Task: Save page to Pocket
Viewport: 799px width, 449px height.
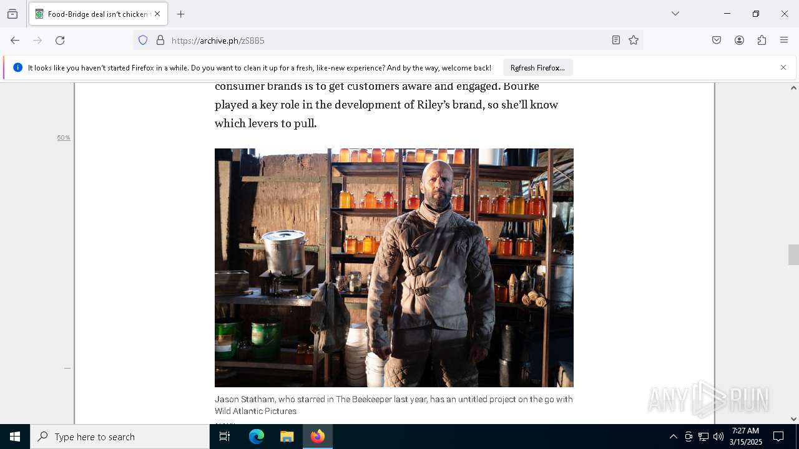Action: click(717, 40)
